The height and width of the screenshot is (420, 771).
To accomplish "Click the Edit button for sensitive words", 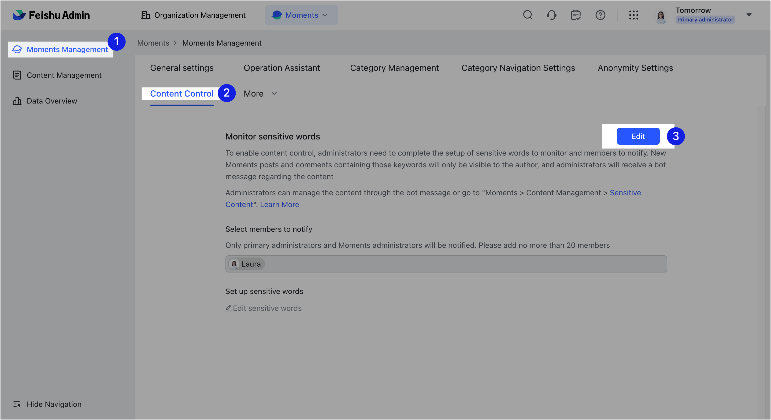I will 638,136.
